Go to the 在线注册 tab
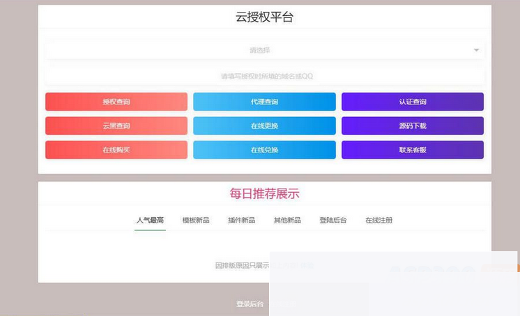 pyautogui.click(x=378, y=221)
